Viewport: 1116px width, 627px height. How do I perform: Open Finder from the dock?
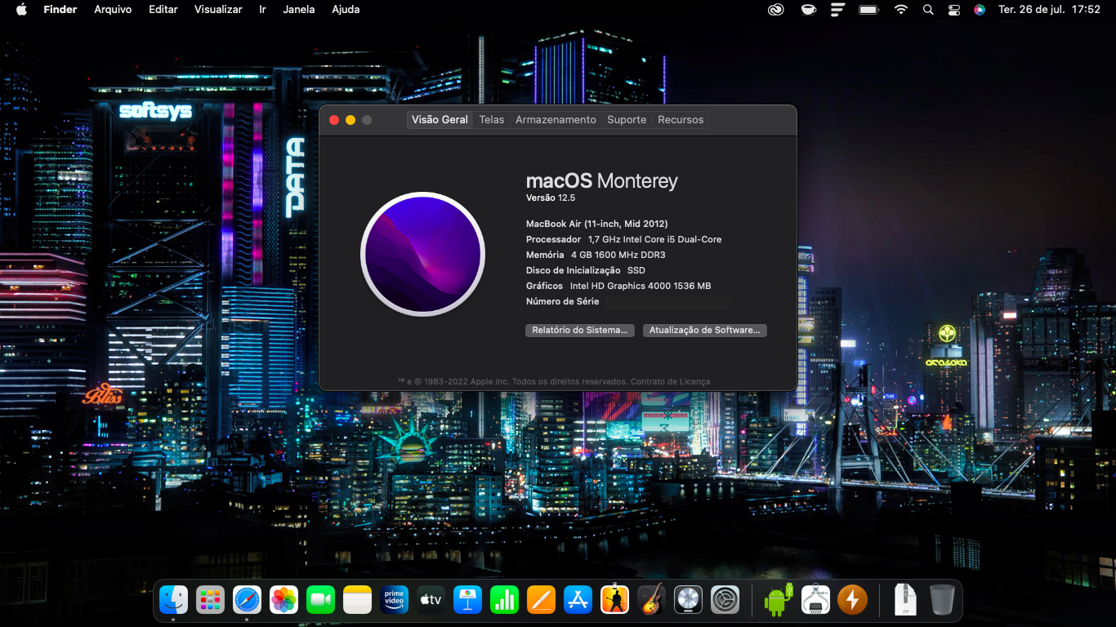(173, 600)
